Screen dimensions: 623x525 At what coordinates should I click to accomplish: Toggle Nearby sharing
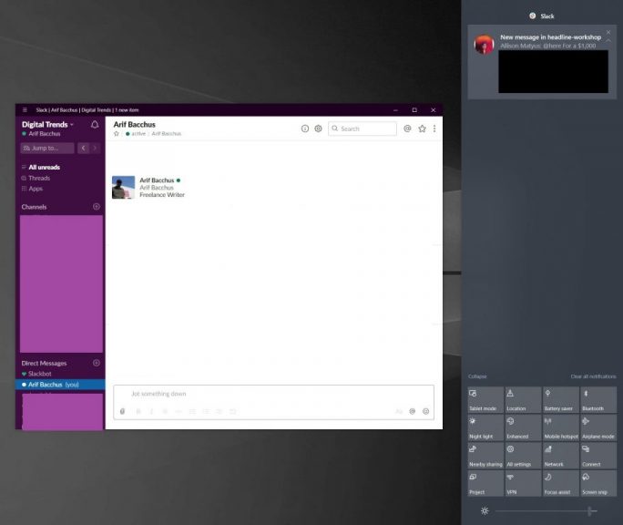(485, 456)
